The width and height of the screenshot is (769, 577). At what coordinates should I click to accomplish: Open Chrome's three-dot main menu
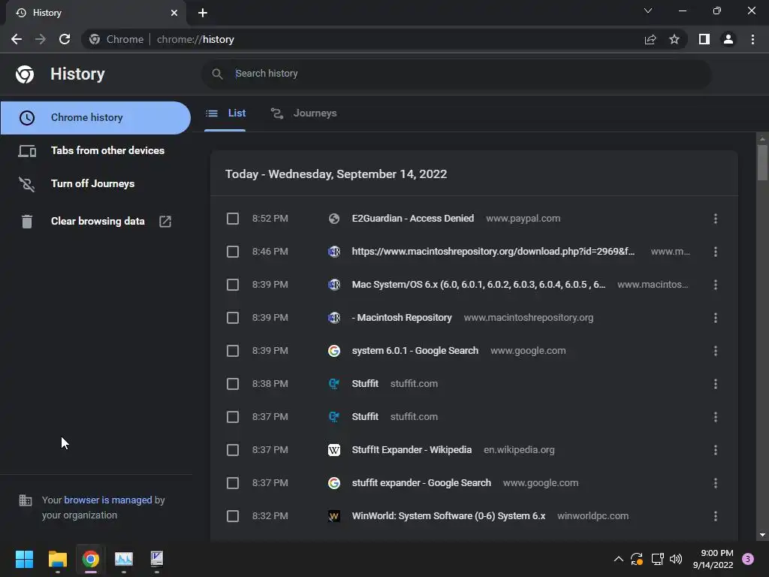pyautogui.click(x=752, y=39)
